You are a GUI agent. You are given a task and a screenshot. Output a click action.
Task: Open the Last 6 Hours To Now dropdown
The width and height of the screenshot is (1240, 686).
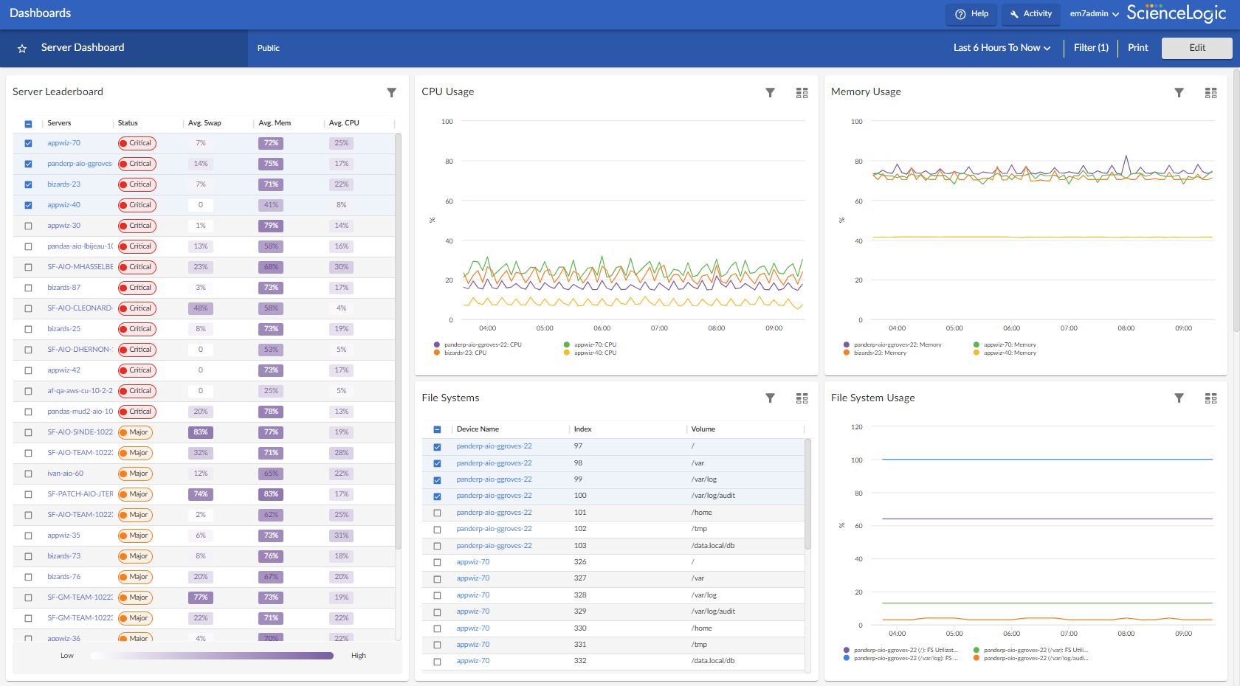pyautogui.click(x=1001, y=48)
